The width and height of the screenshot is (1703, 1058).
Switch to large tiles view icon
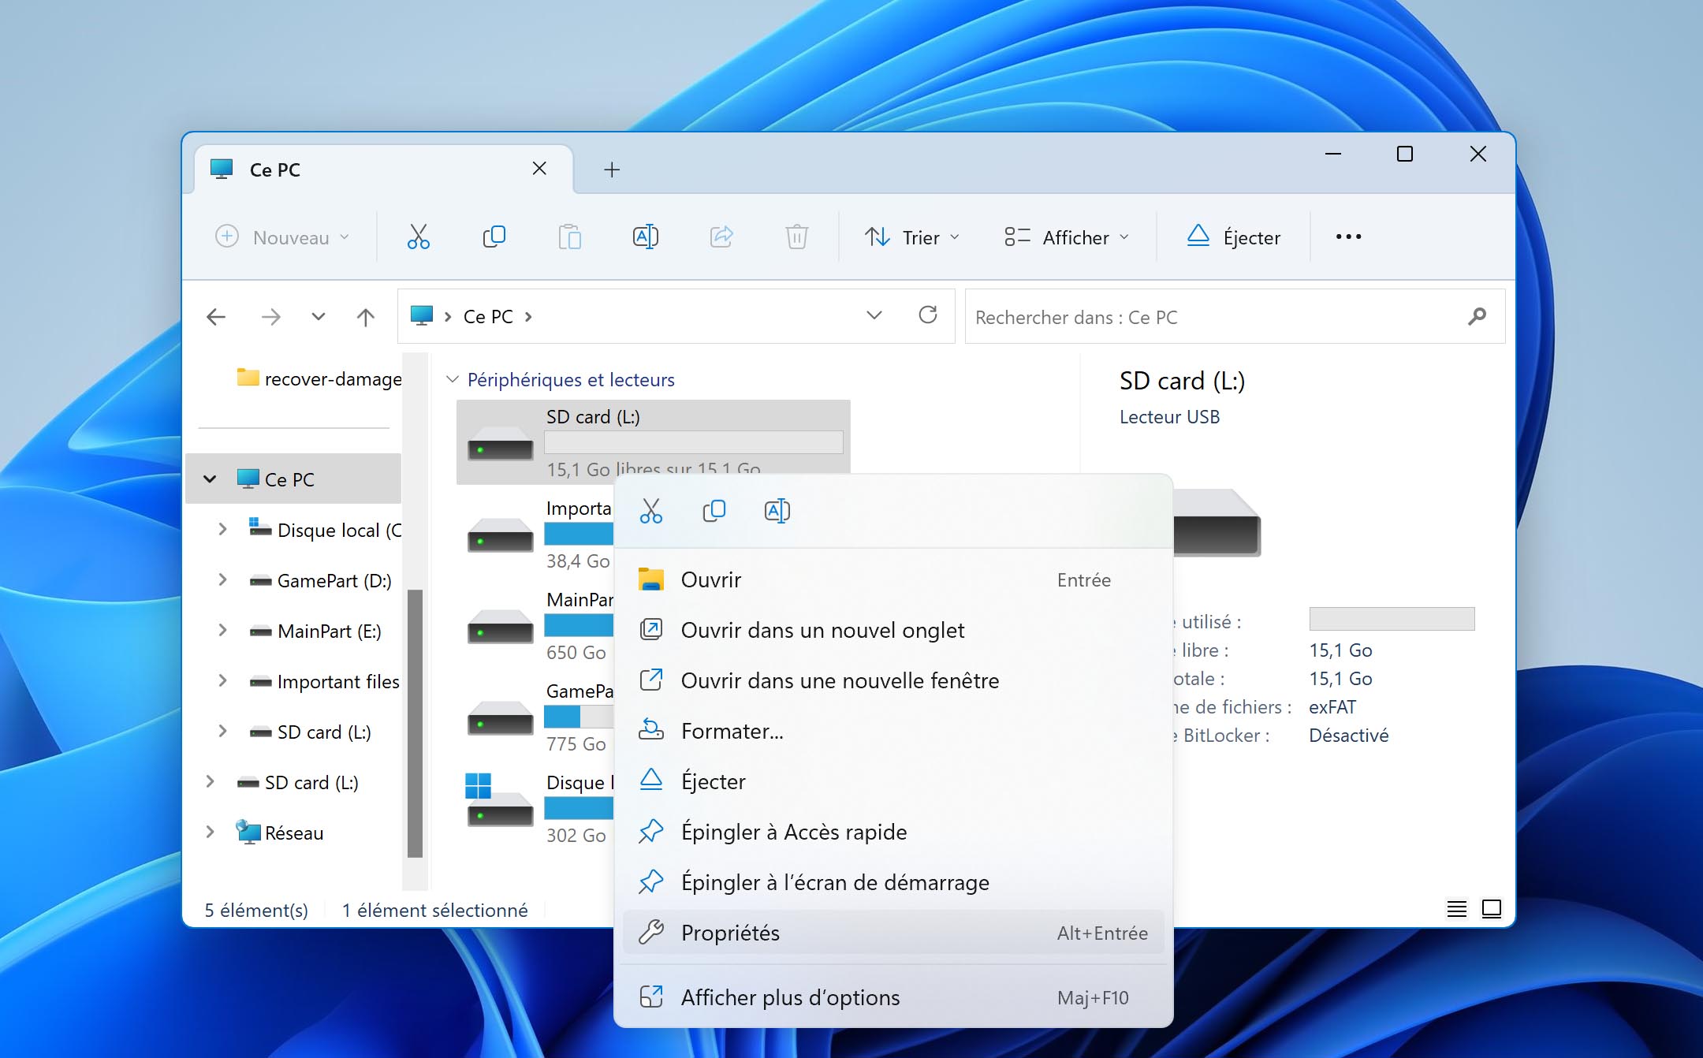pyautogui.click(x=1492, y=909)
